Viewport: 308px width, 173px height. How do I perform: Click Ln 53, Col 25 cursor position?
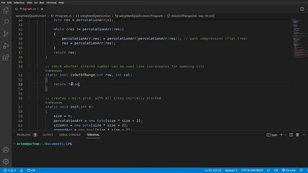coord(213,170)
